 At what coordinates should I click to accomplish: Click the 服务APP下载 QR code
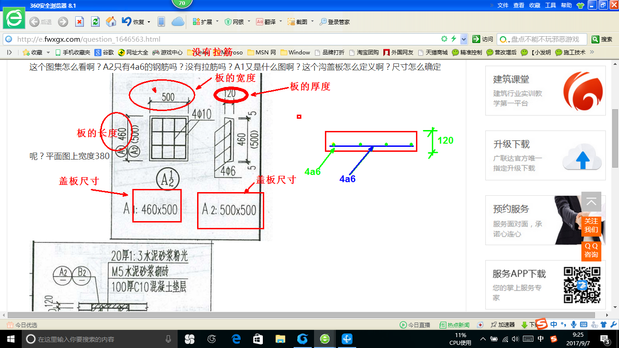tap(582, 285)
